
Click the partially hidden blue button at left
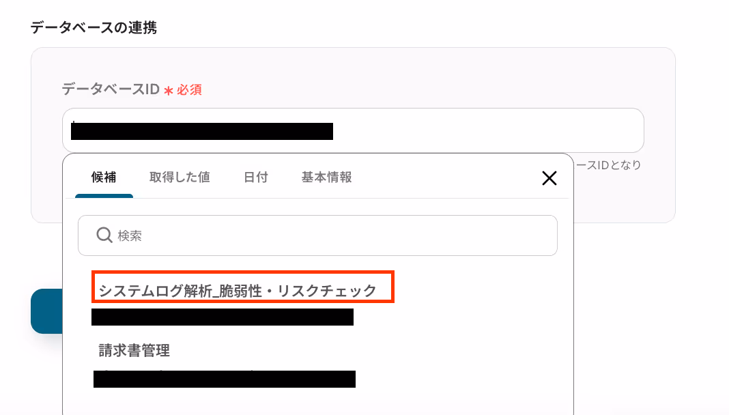point(46,311)
